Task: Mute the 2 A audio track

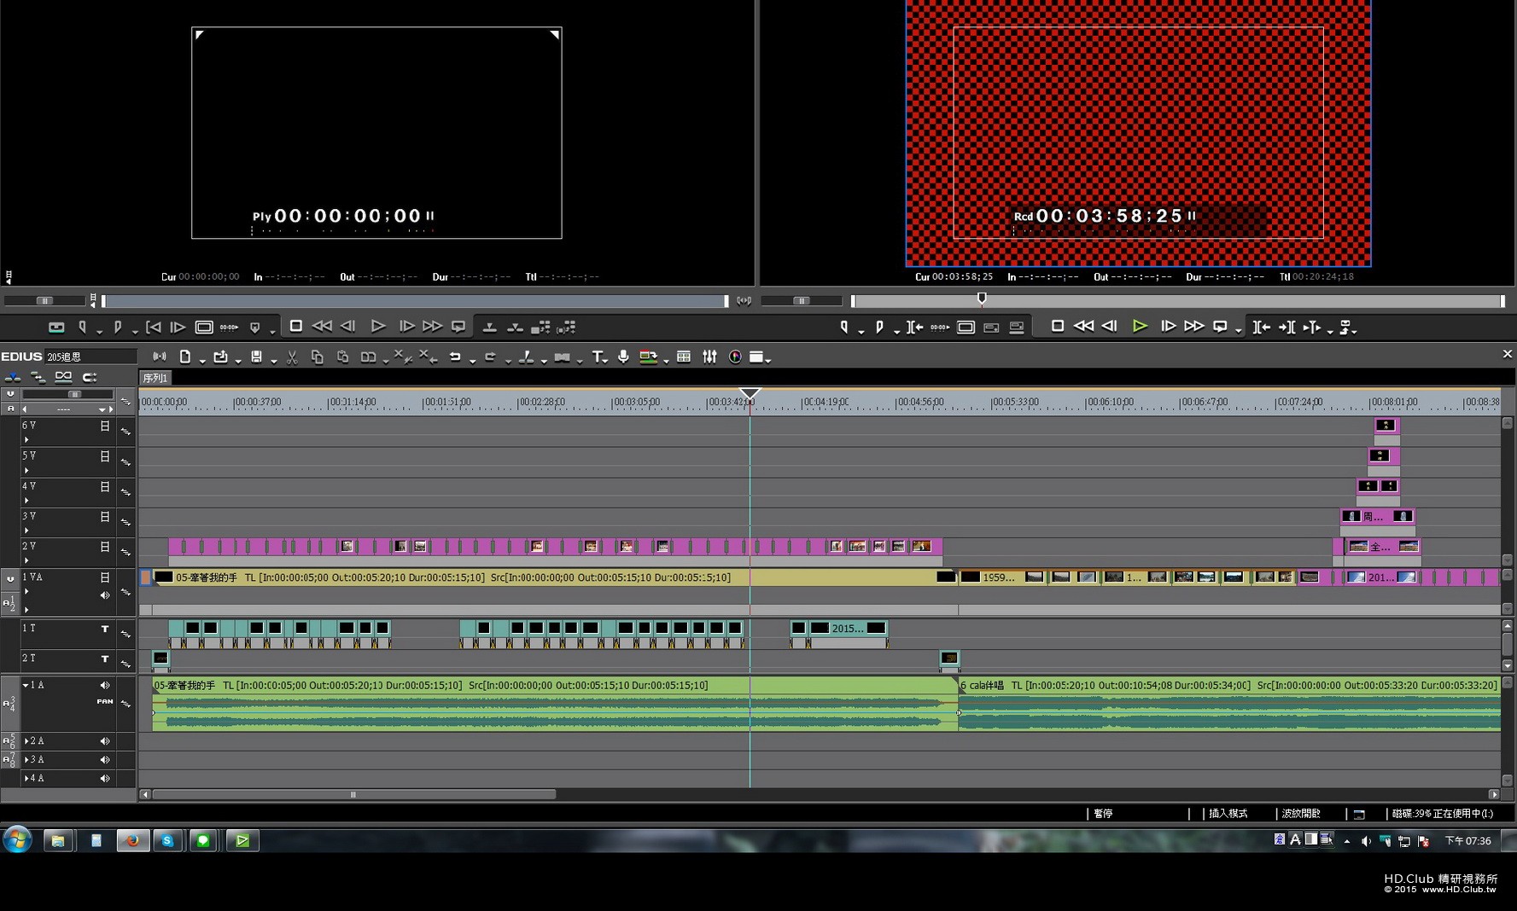Action: [105, 741]
